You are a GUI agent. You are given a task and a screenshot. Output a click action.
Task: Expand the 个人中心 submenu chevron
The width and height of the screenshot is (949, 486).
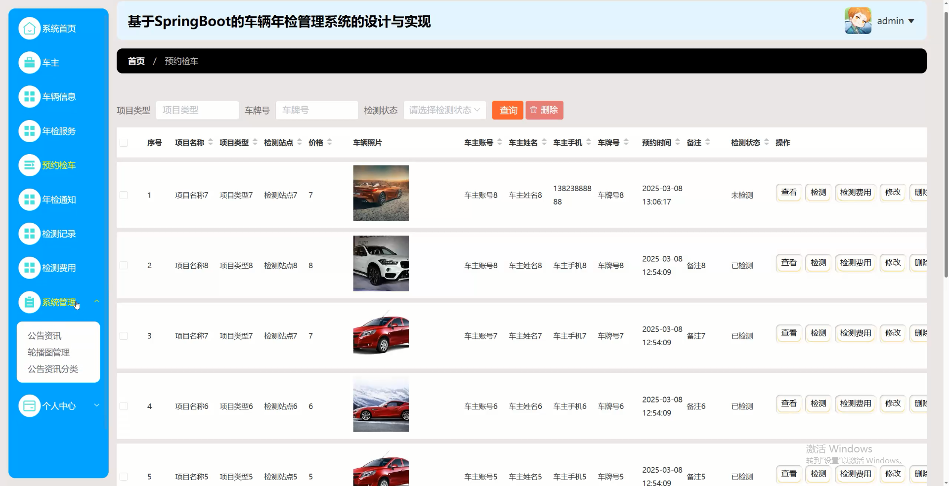[x=97, y=405]
